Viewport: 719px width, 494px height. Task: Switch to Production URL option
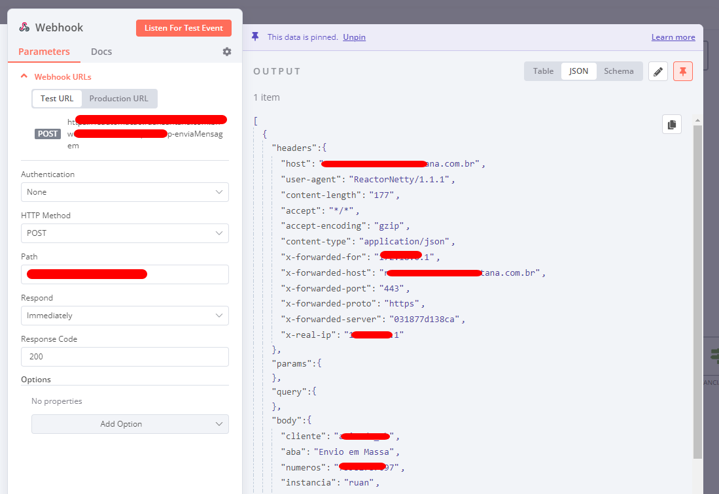(x=118, y=99)
